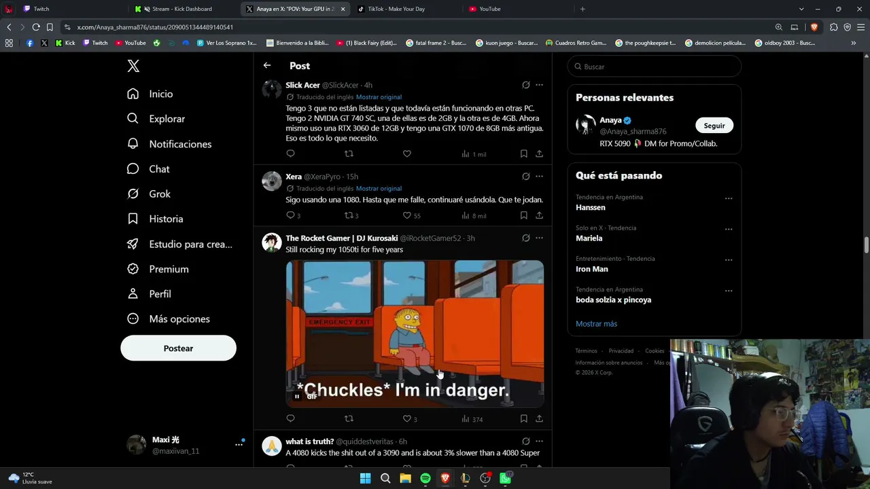The width and height of the screenshot is (870, 489).
Task: Pause the Chuckles I'm in danger GIF
Action: pyautogui.click(x=297, y=396)
